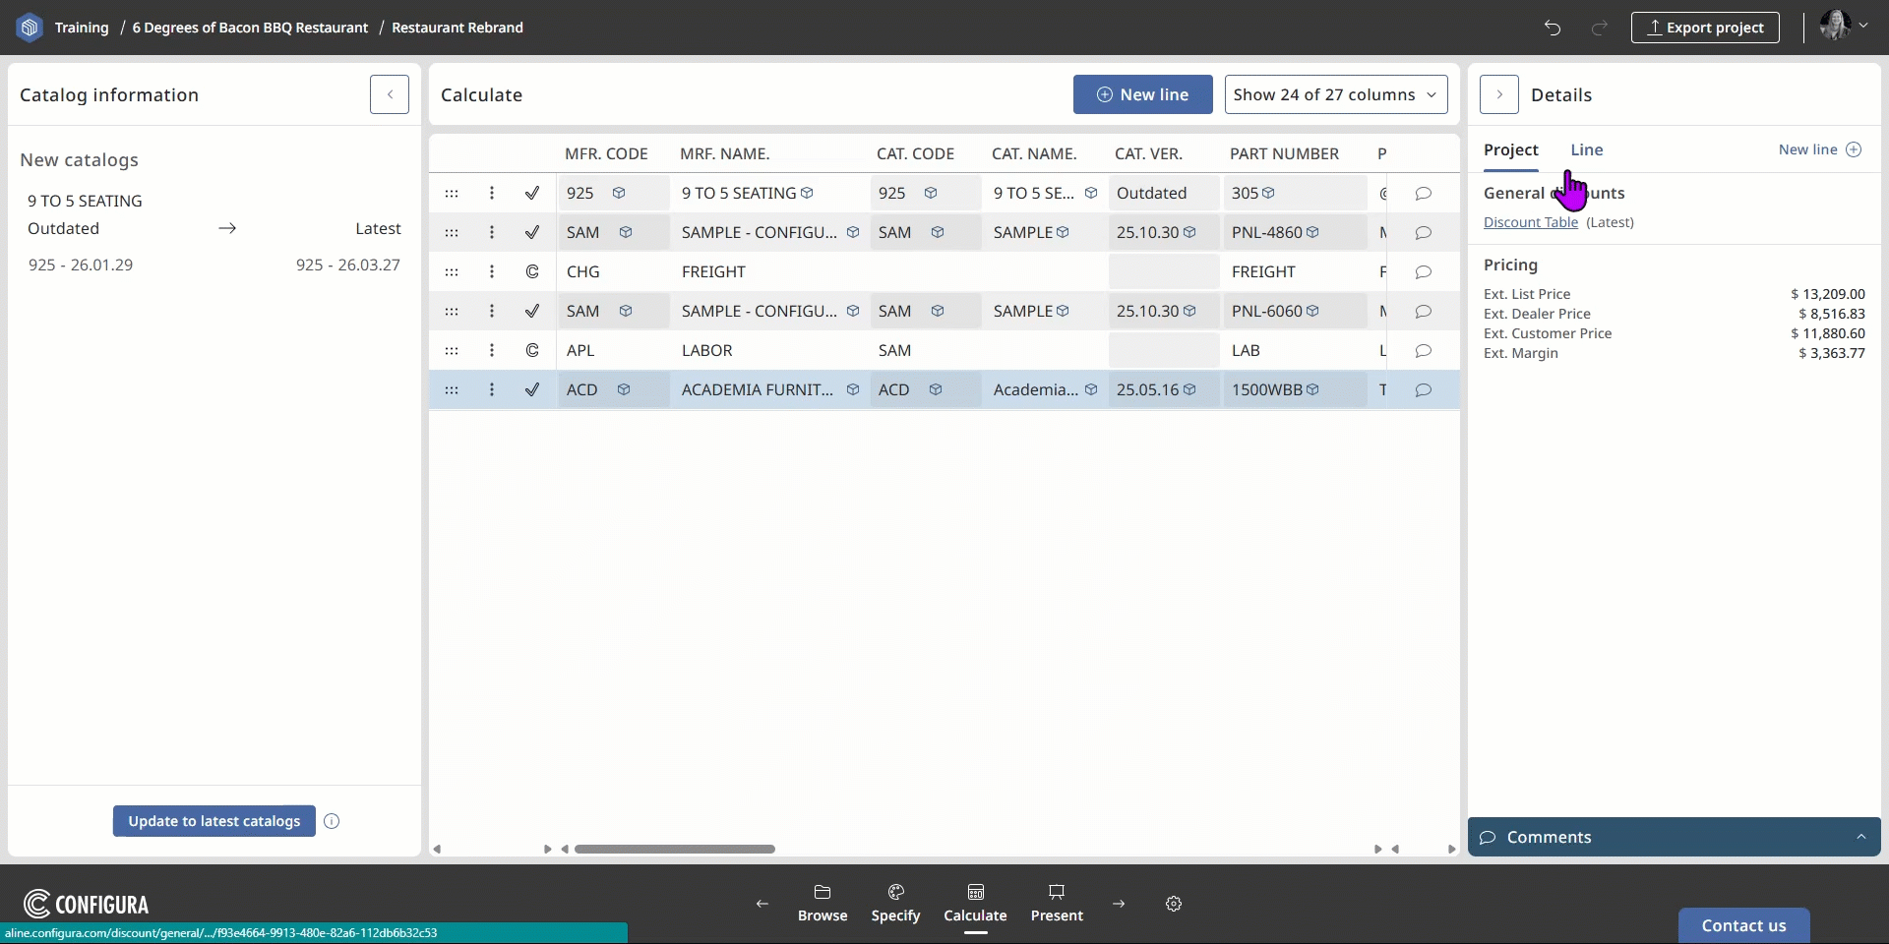Click the CAT. VER. column header
This screenshot has width=1889, height=944.
point(1148,153)
